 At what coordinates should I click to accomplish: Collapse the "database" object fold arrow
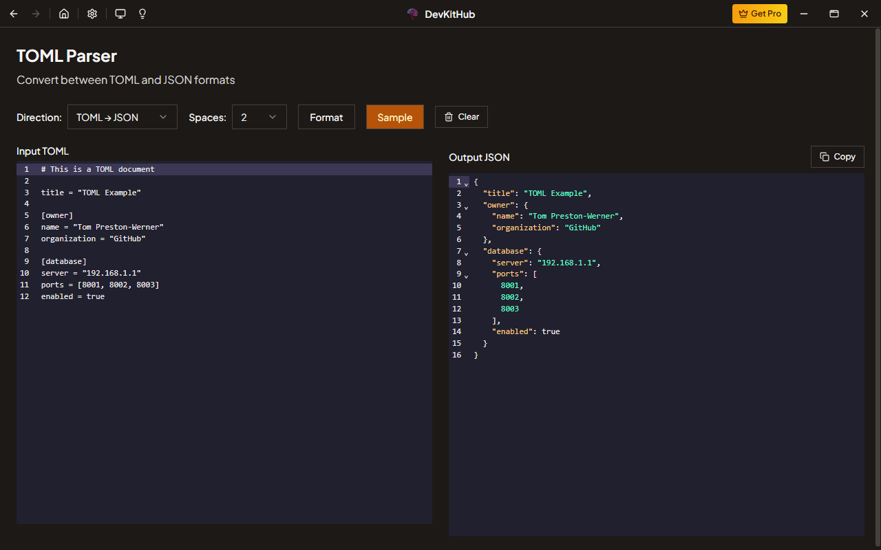tap(466, 253)
